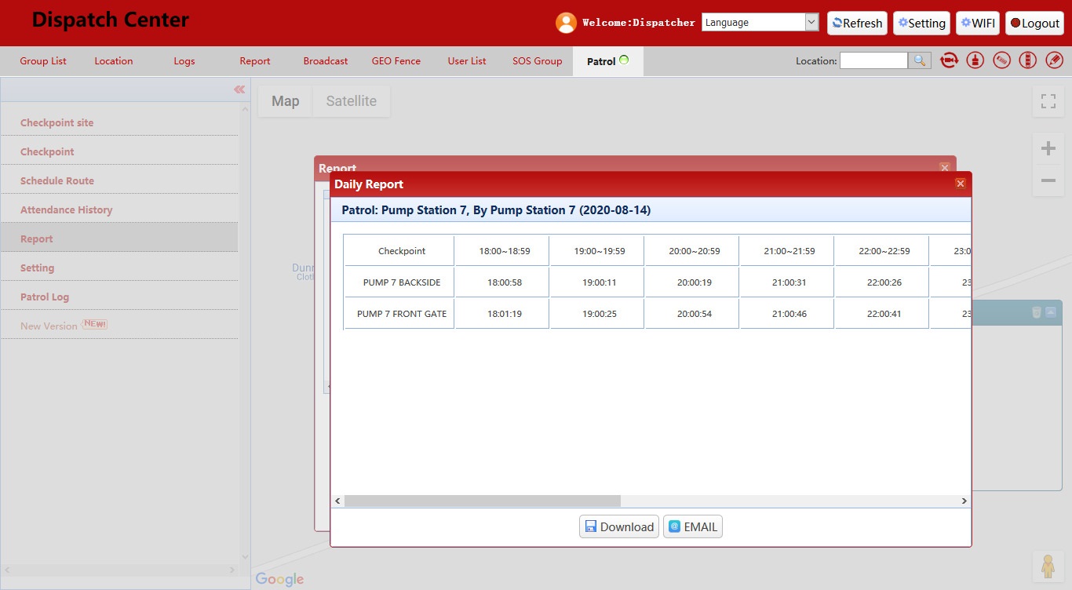Switch map to Satellite view
The width and height of the screenshot is (1072, 590).
(351, 101)
